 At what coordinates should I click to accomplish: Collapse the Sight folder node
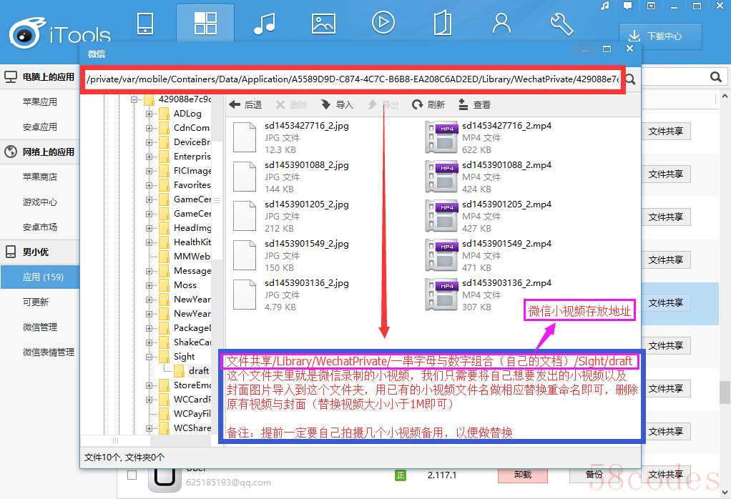click(x=149, y=357)
